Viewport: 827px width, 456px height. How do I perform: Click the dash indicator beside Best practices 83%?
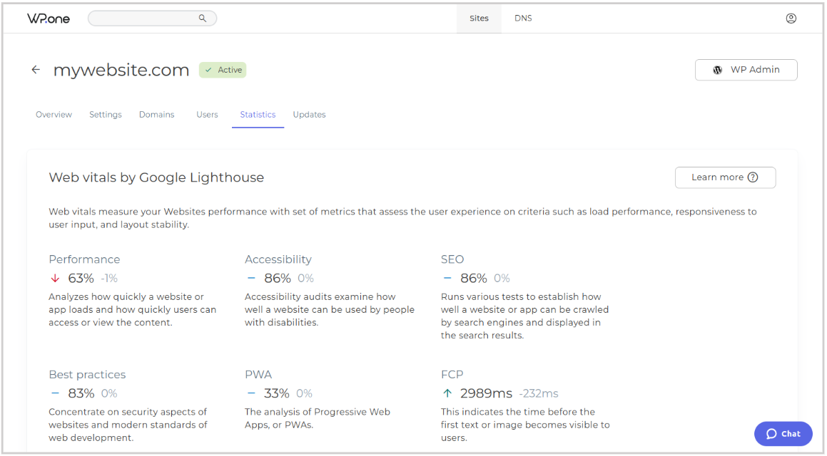tap(55, 393)
